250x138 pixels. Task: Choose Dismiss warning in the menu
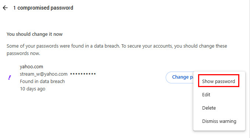point(219,121)
